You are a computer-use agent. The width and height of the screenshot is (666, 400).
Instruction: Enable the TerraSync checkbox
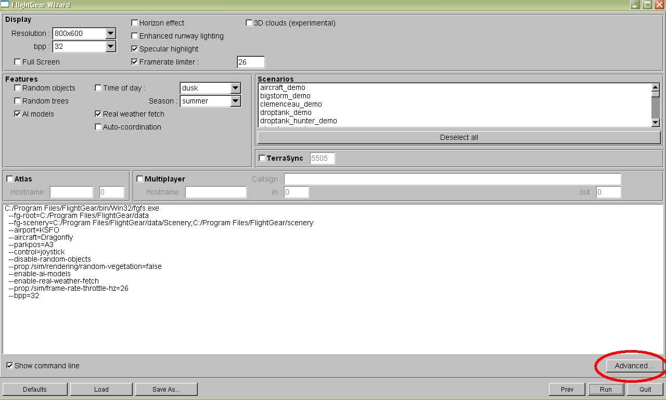(x=262, y=158)
